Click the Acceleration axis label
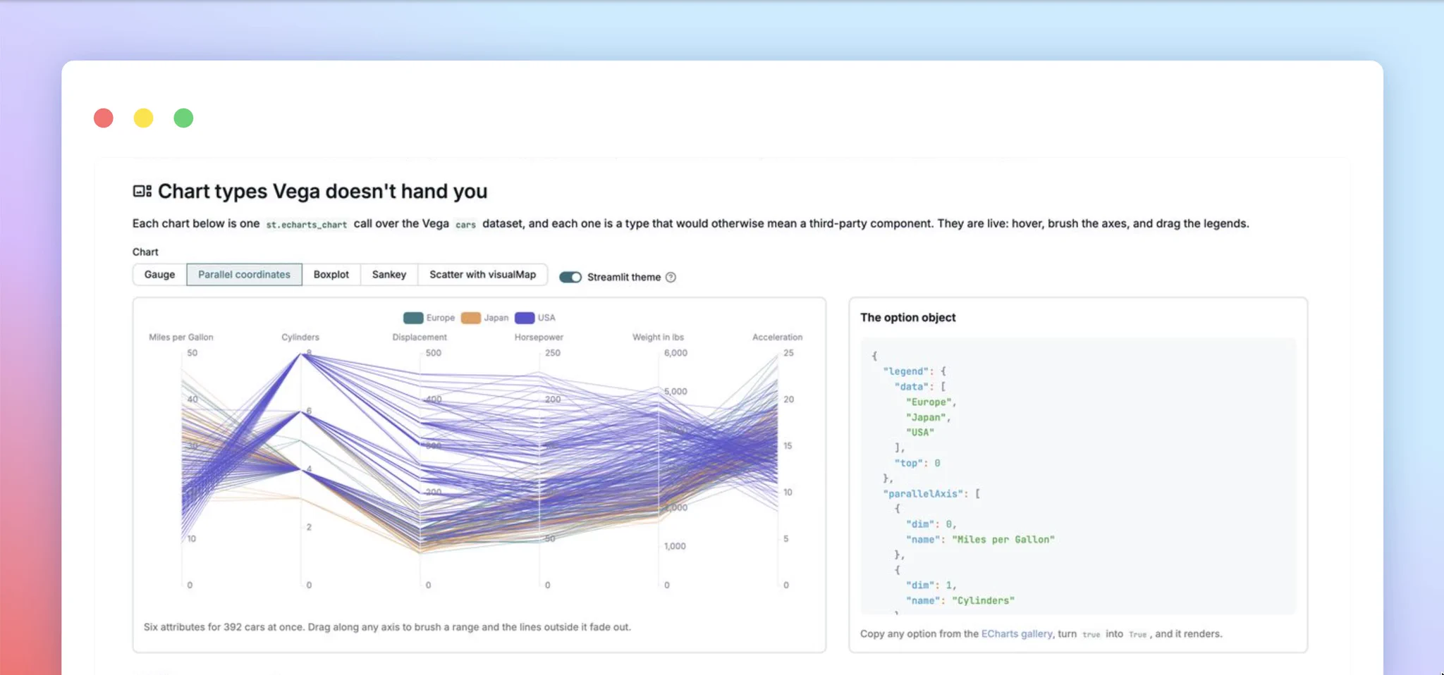The image size is (1444, 675). (x=777, y=337)
